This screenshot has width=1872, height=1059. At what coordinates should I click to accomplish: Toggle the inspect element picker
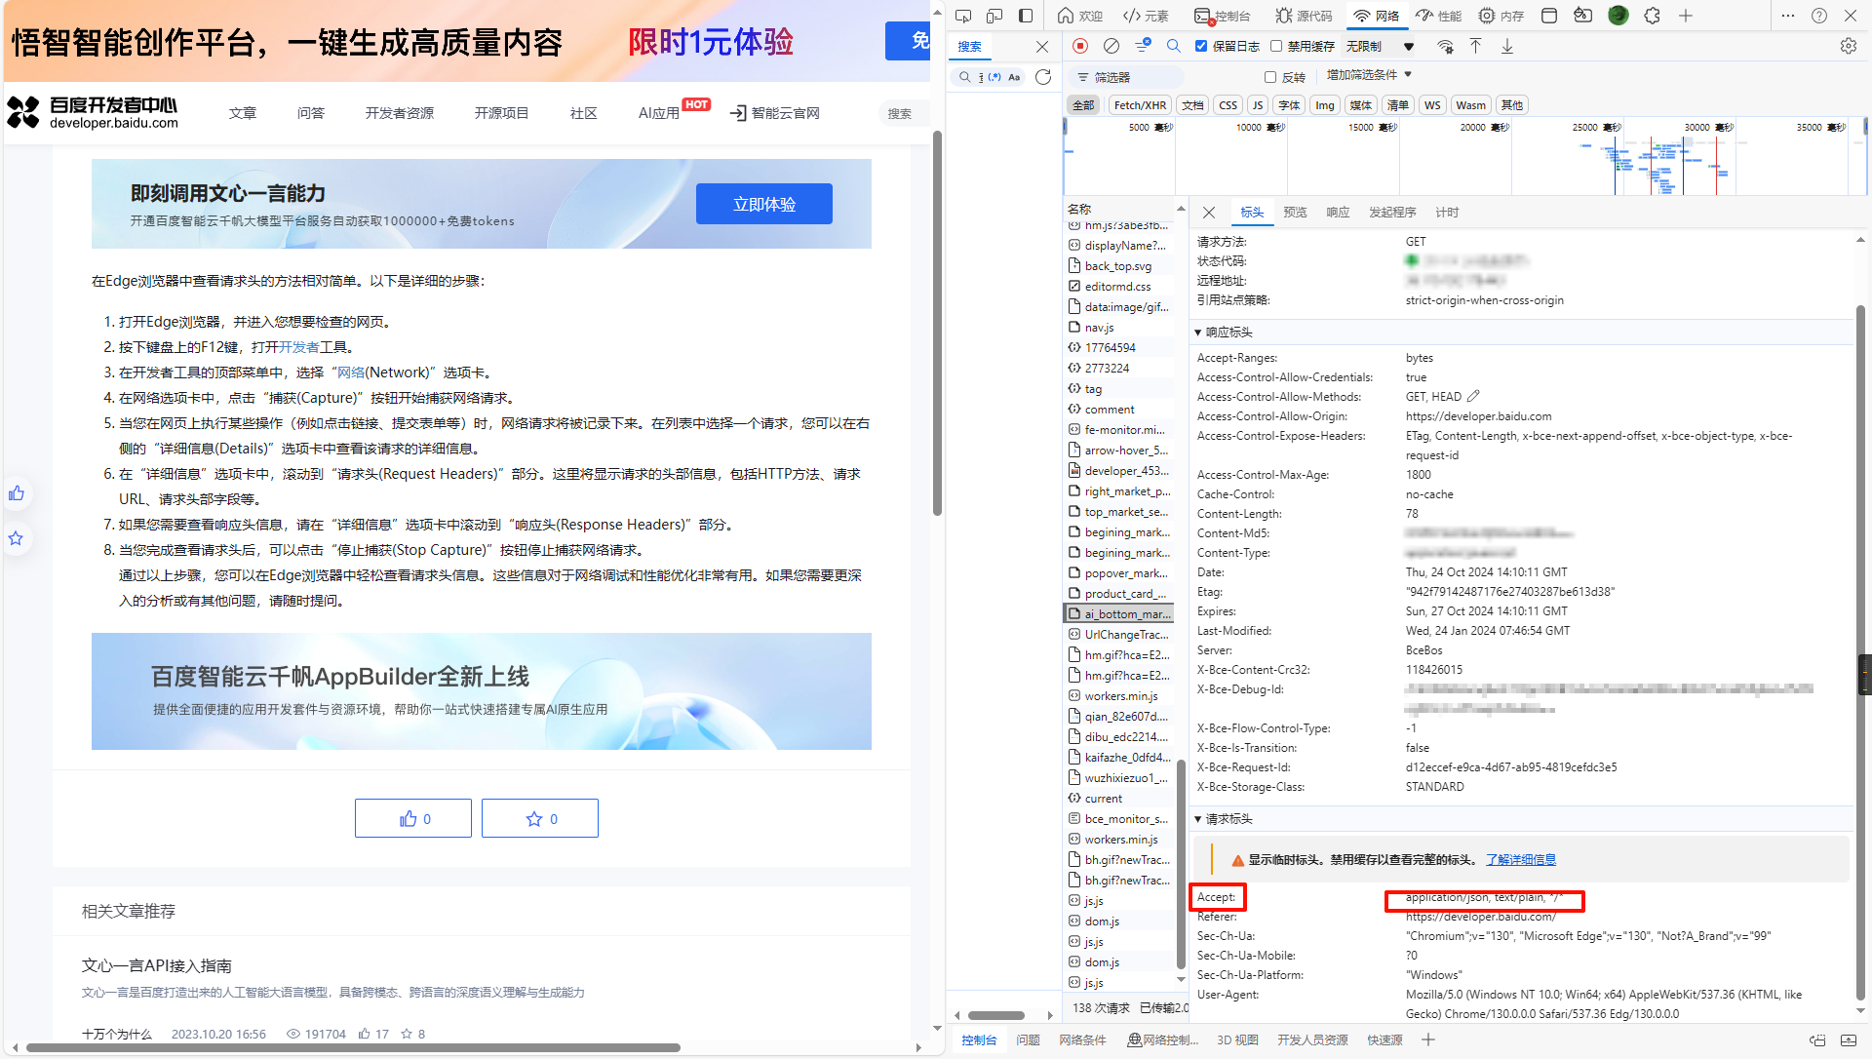tap(963, 16)
